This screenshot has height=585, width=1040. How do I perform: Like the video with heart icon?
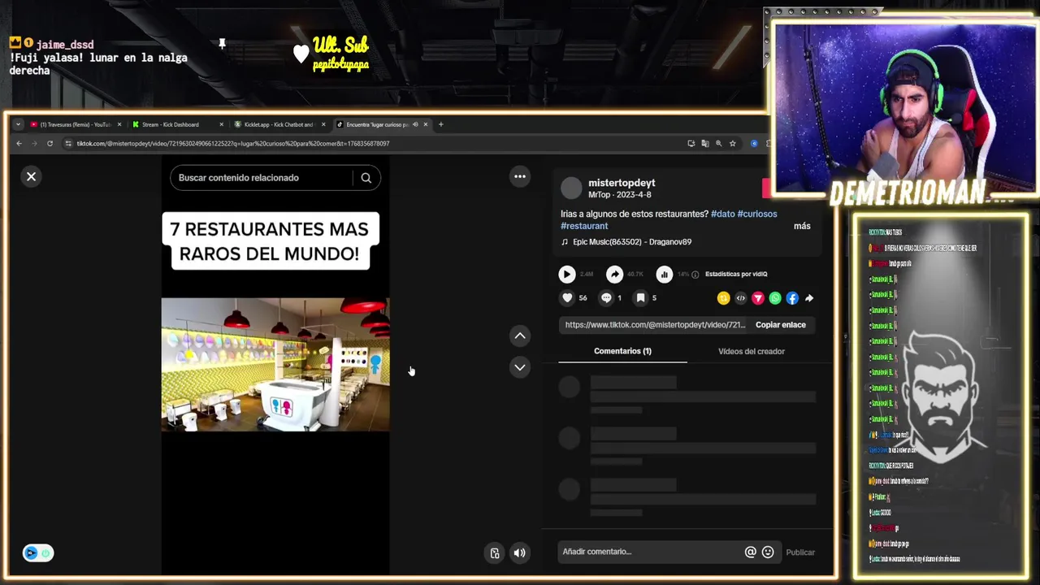[567, 298]
